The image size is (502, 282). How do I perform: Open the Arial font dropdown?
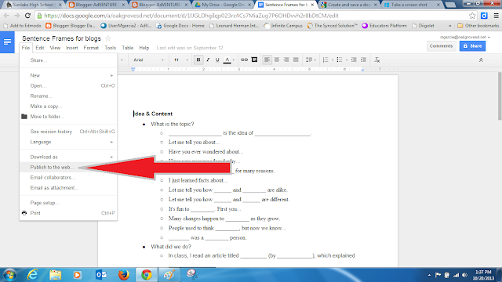[148, 60]
